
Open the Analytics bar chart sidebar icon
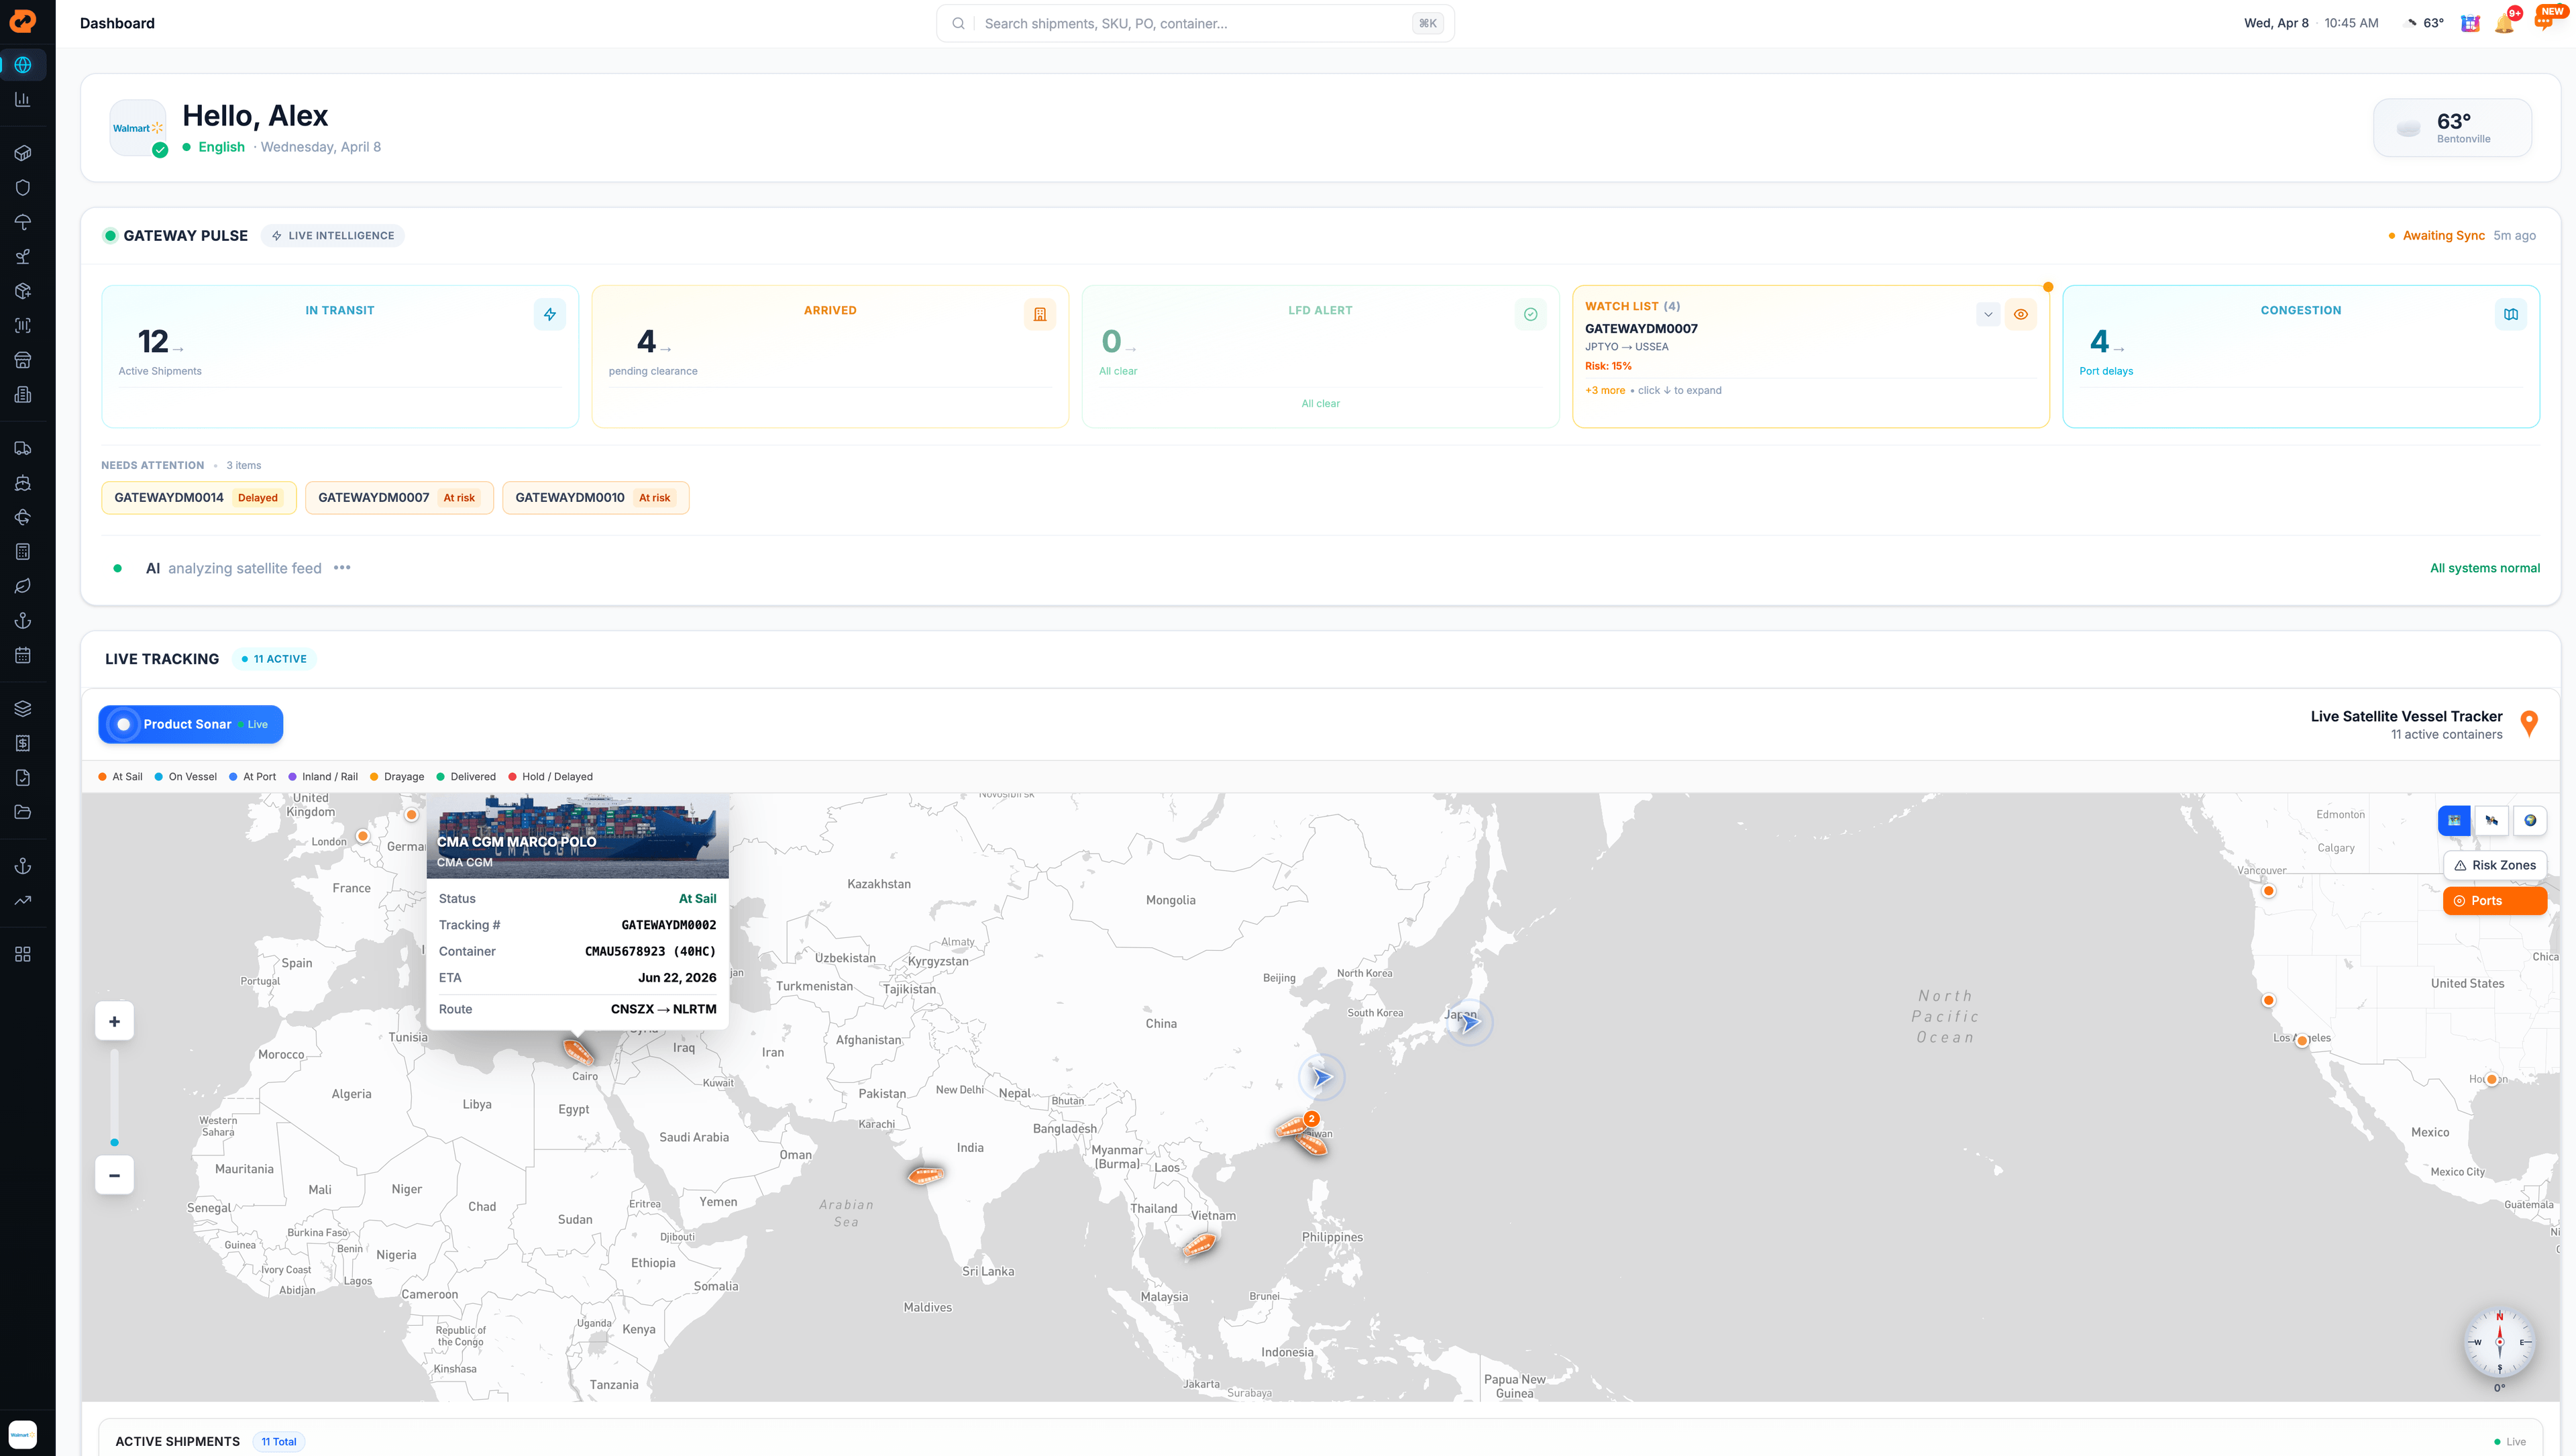click(x=23, y=99)
